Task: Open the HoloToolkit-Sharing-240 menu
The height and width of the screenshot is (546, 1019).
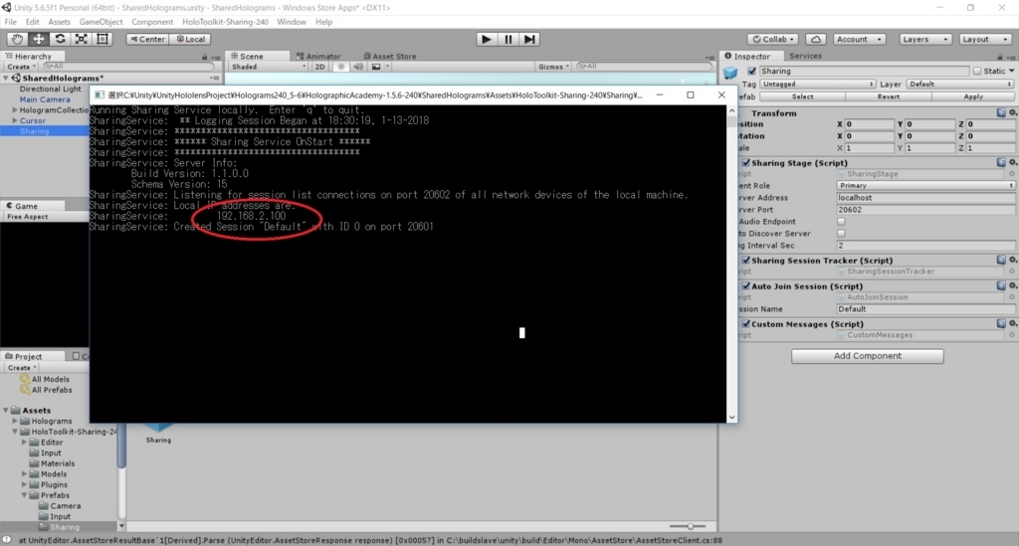Action: pyautogui.click(x=226, y=22)
